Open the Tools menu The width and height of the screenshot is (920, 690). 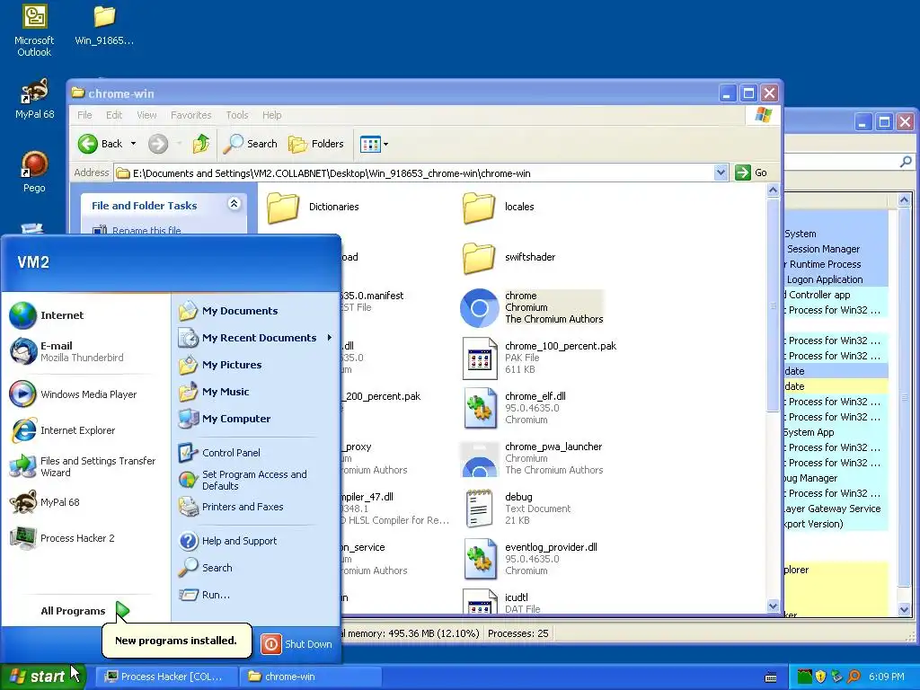pos(237,115)
